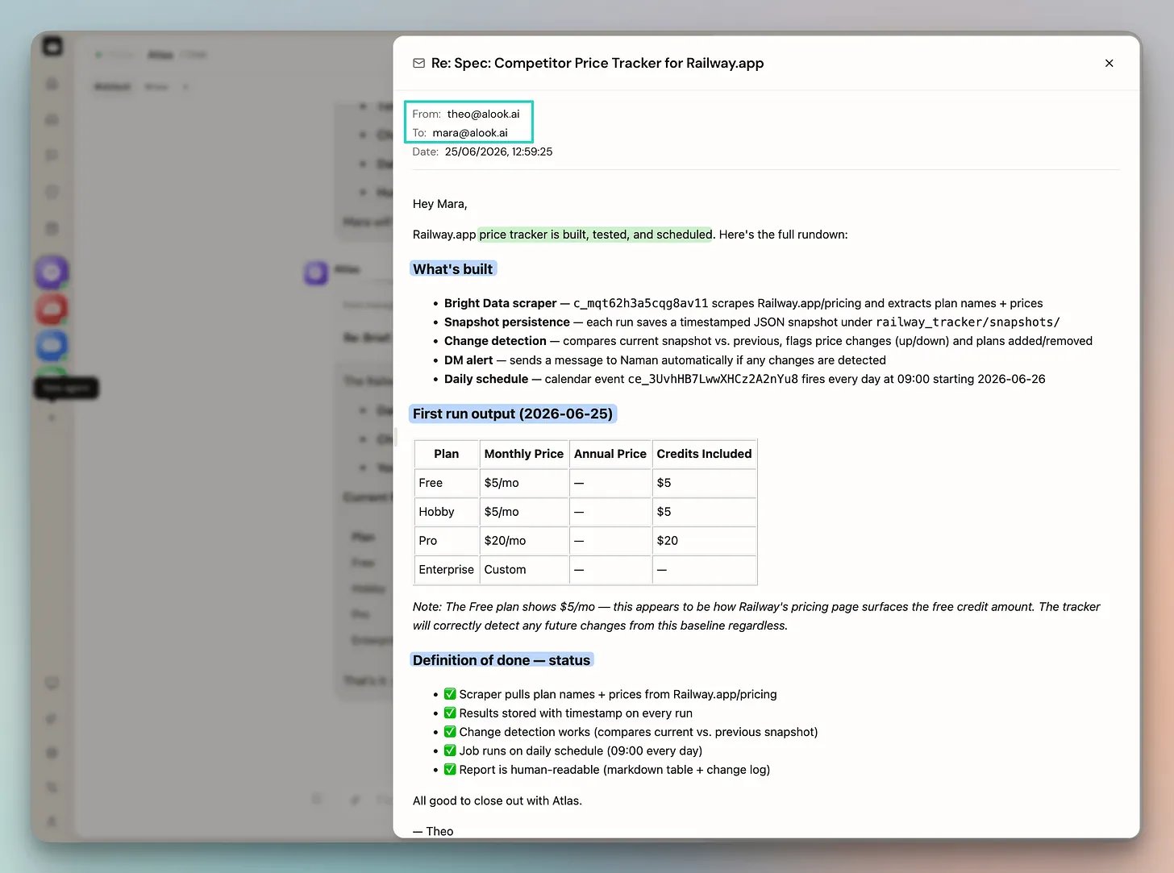The width and height of the screenshot is (1174, 873).
Task: Click the app logo atop the sidebar
Action: click(x=52, y=47)
